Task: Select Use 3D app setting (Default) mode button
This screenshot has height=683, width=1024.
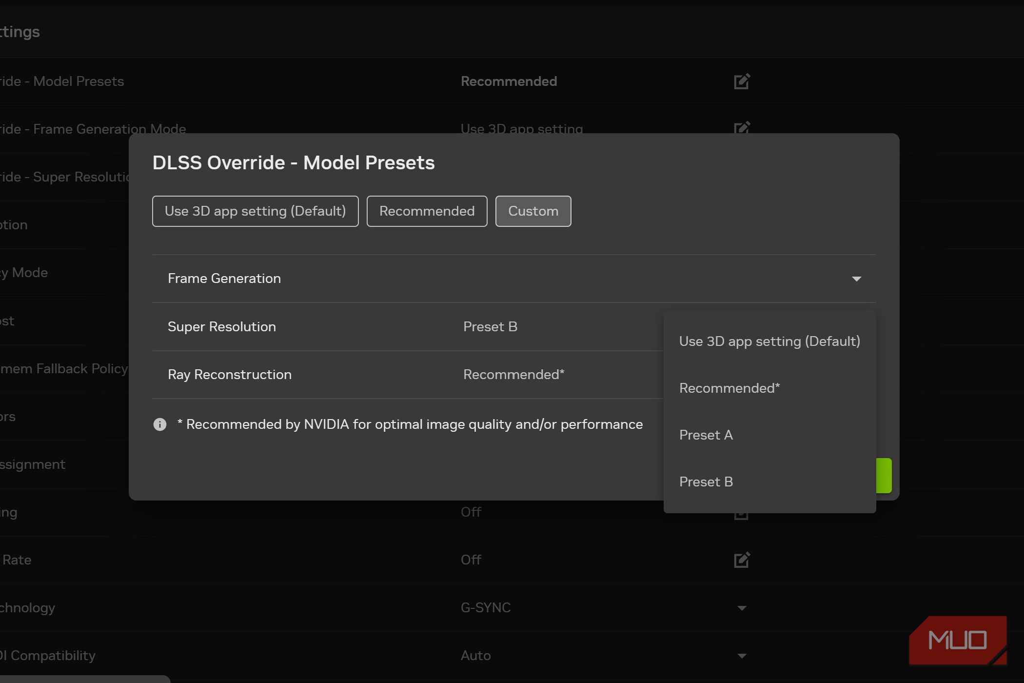Action: [255, 211]
